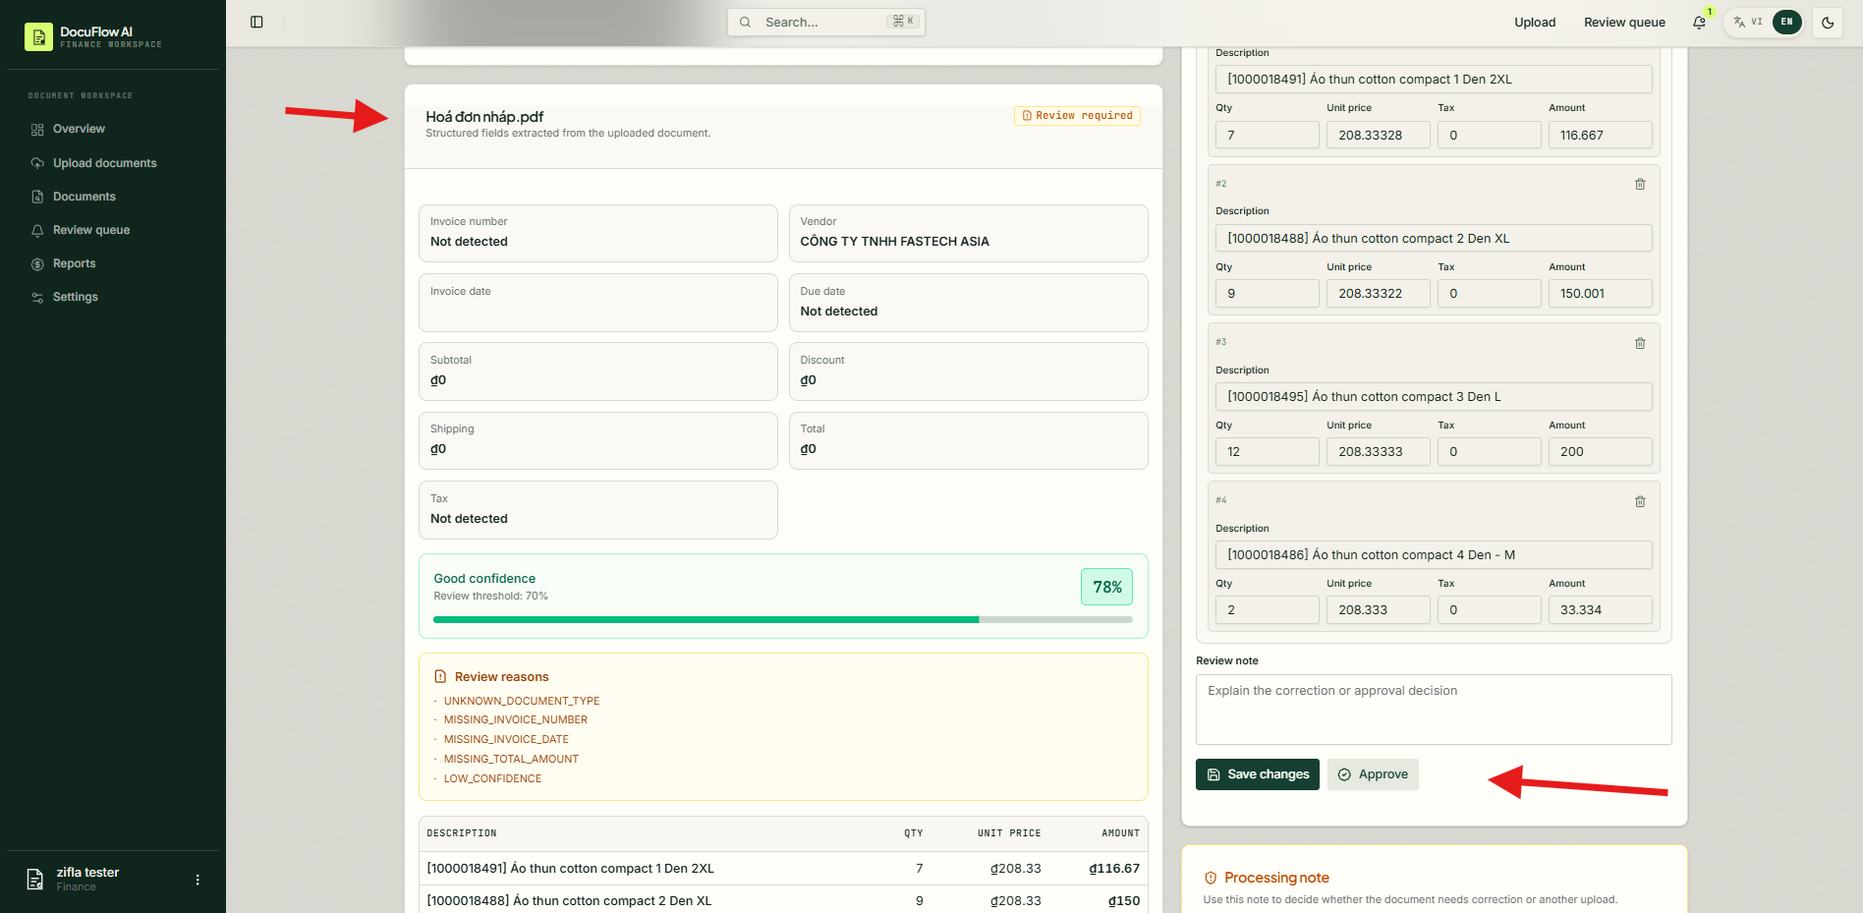
Task: Click vendor CÔNG TY TNHH FASTECH ASIA
Action: coord(894,242)
